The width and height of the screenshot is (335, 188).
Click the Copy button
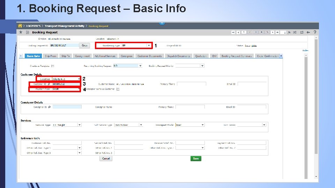(84, 45)
